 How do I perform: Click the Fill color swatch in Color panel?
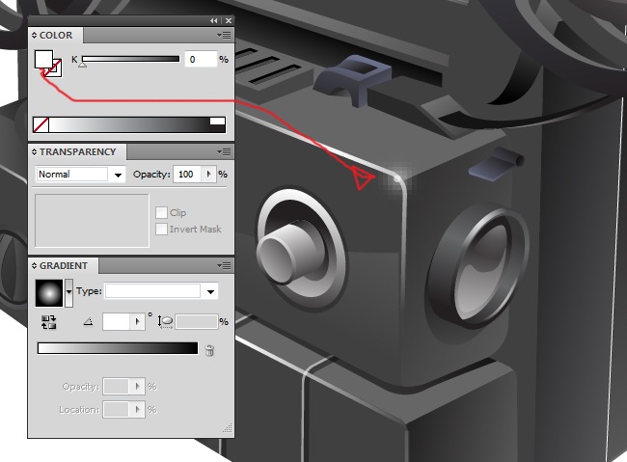pos(43,59)
